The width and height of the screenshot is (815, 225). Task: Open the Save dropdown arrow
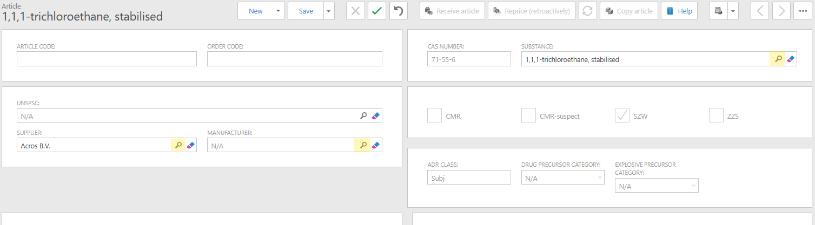pyautogui.click(x=329, y=11)
